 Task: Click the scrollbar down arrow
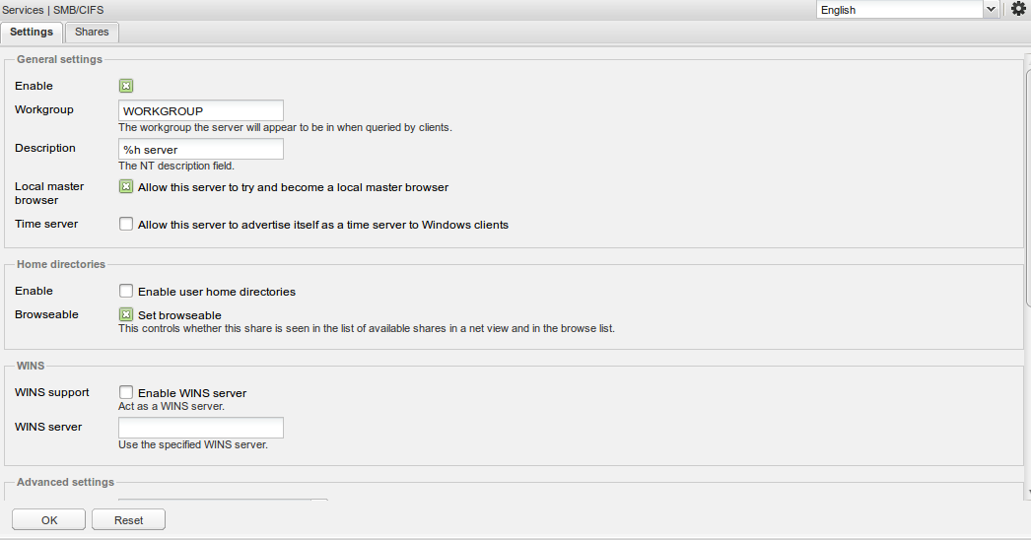pos(1028,492)
